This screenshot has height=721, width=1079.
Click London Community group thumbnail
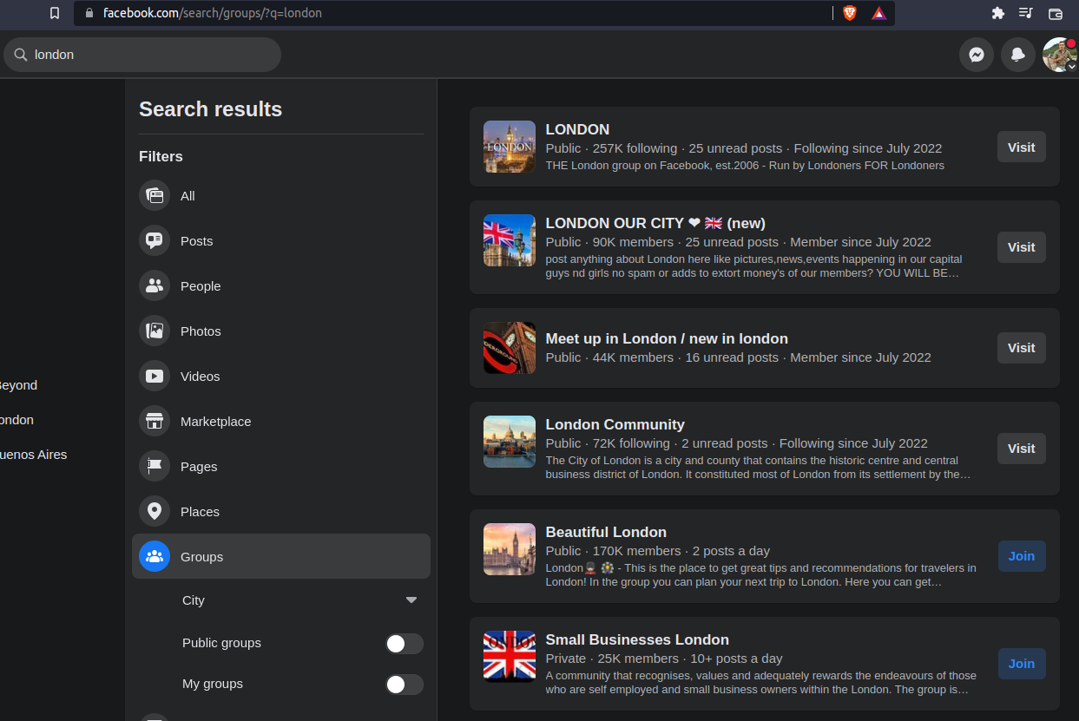click(510, 442)
